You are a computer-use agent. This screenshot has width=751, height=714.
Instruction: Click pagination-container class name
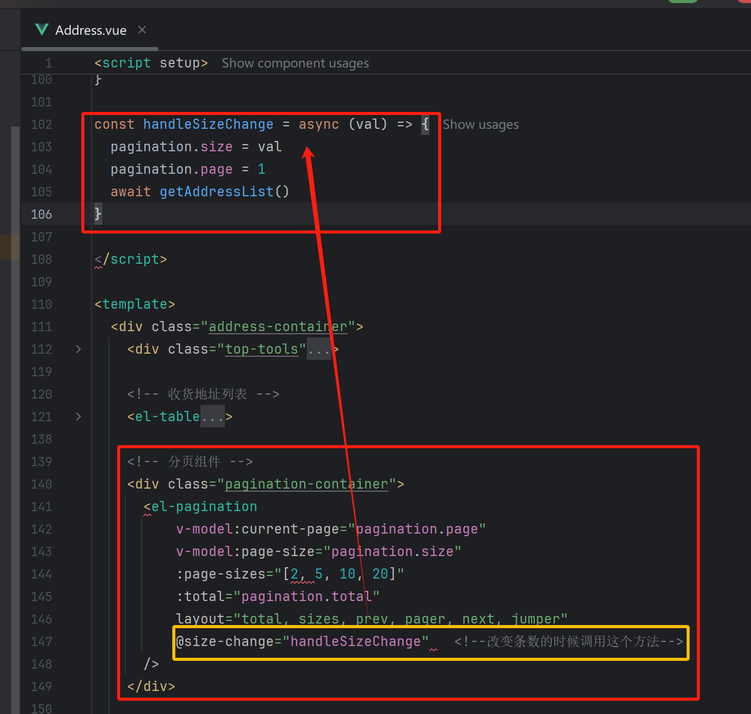pyautogui.click(x=307, y=484)
